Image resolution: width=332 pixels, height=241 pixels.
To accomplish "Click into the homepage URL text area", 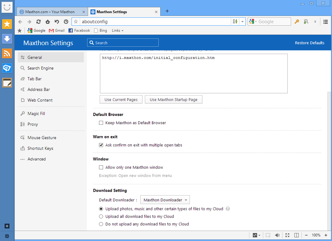I will tap(194, 74).
